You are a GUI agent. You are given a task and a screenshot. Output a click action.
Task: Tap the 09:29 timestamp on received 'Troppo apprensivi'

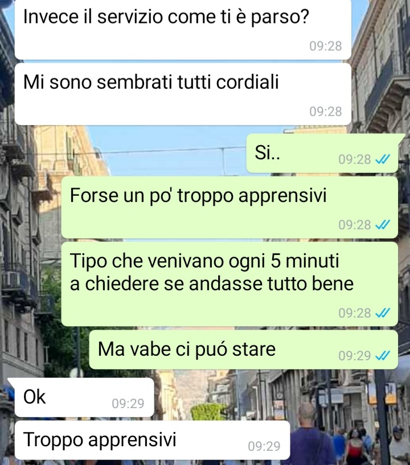pos(264,446)
